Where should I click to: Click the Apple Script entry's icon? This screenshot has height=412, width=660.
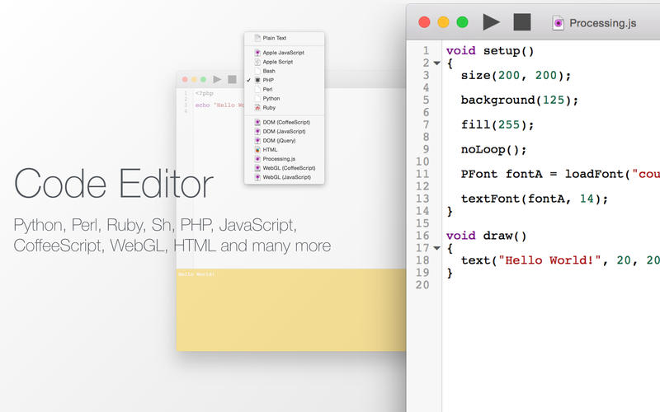[x=257, y=62]
